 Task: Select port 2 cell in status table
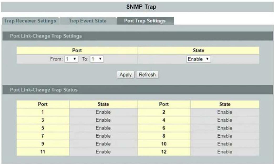click(164, 112)
